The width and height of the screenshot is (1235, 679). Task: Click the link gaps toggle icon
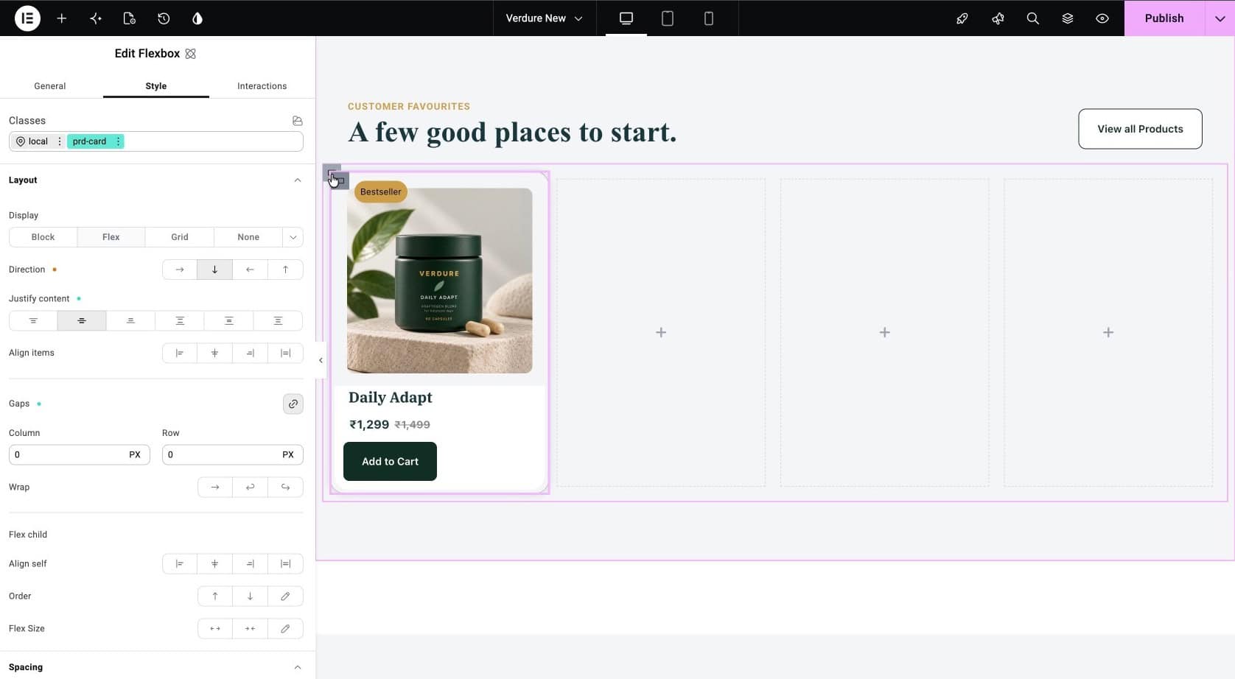[x=293, y=404]
